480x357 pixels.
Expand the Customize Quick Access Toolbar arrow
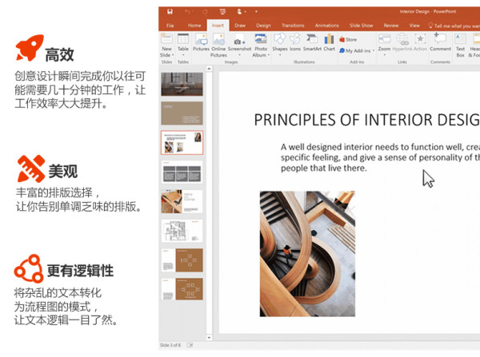click(x=256, y=12)
